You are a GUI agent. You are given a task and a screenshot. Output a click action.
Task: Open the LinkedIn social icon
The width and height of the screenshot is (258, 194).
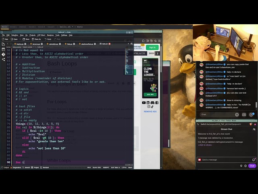tap(148, 103)
